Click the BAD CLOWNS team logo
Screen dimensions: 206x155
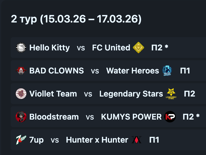pos(21,71)
